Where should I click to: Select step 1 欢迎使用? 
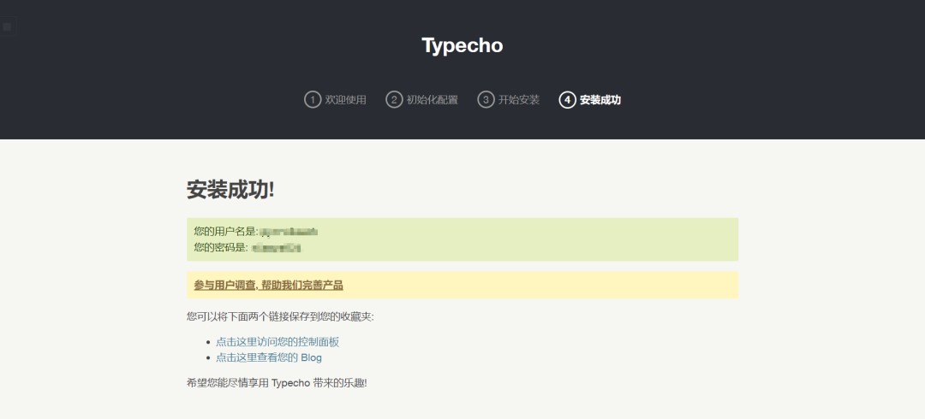tap(335, 99)
